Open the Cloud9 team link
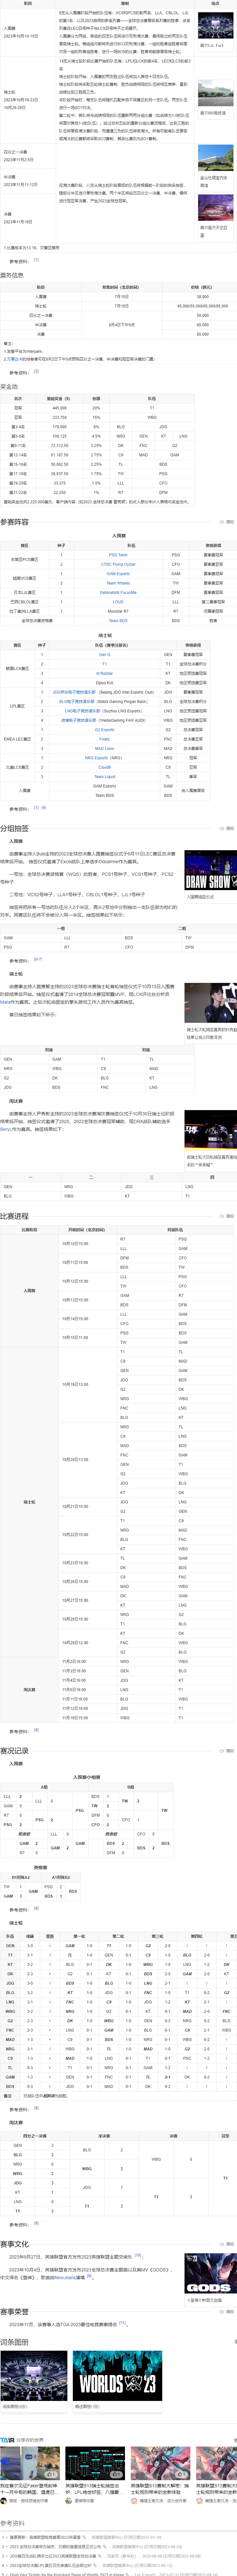Viewport: 237px width, 2576px height. pyautogui.click(x=104, y=767)
